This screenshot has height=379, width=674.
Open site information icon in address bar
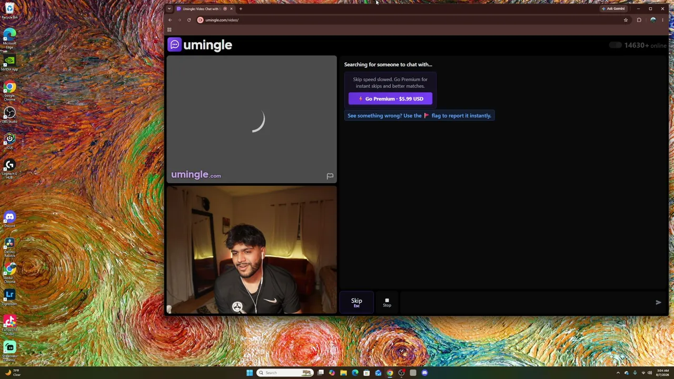pyautogui.click(x=200, y=20)
